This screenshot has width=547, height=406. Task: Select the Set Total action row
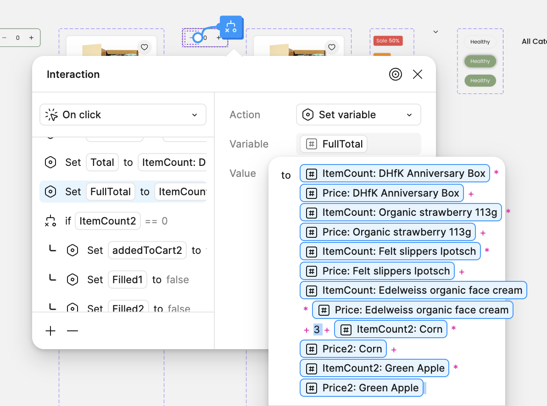(123, 163)
